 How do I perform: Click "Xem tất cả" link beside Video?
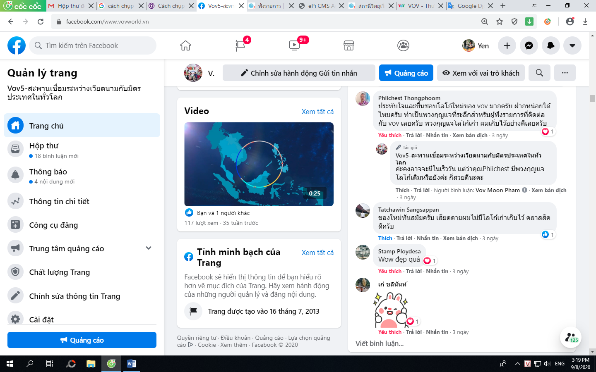(x=317, y=112)
